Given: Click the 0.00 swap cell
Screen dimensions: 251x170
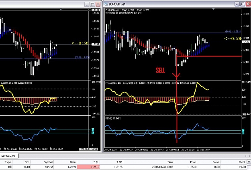Looking at the screenshot, I should [x=217, y=167].
